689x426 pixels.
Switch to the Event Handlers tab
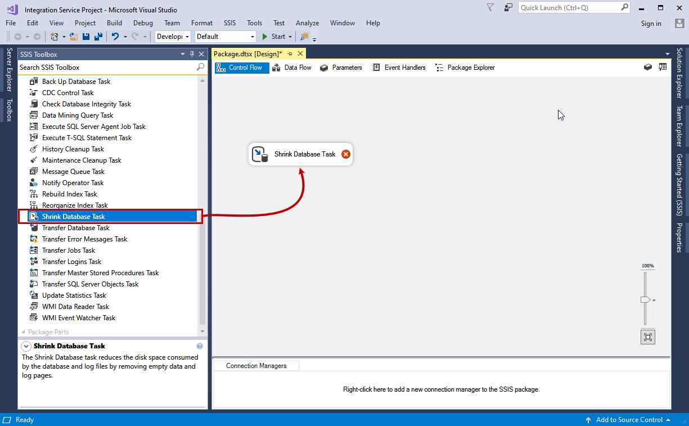pos(399,68)
